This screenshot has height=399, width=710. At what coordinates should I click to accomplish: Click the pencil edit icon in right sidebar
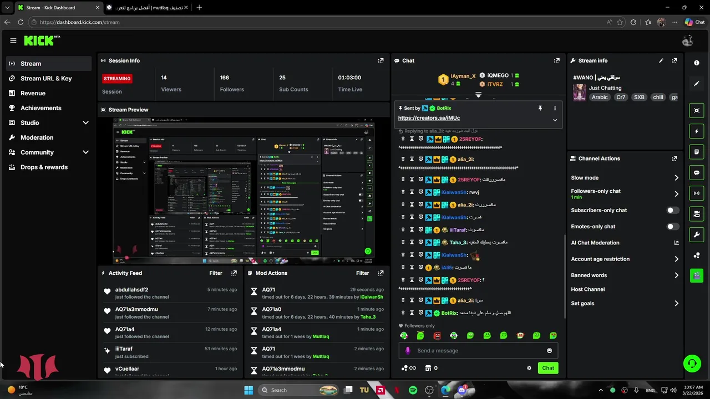tap(697, 84)
